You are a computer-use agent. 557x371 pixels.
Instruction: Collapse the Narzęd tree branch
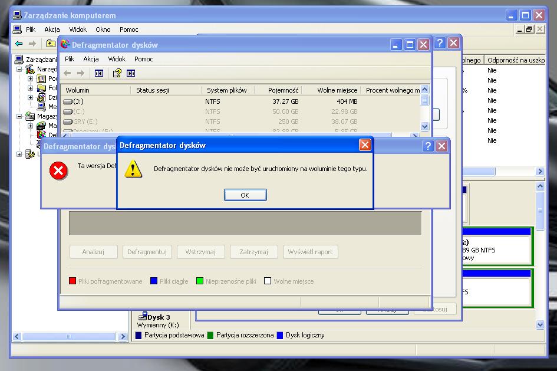(x=19, y=69)
